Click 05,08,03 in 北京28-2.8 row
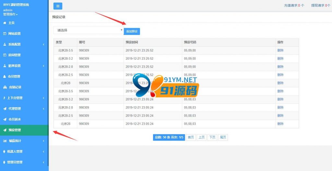332x171 pixels. click(190, 108)
